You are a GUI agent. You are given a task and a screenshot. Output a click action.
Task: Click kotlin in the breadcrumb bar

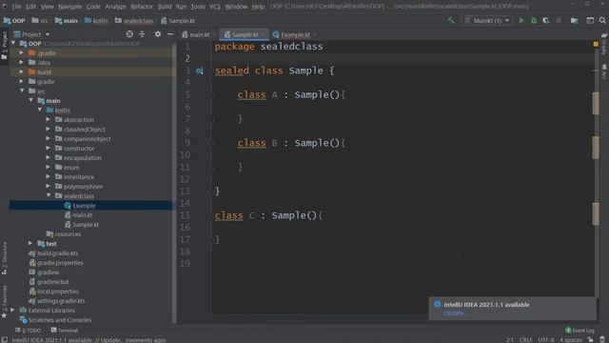pyautogui.click(x=101, y=21)
